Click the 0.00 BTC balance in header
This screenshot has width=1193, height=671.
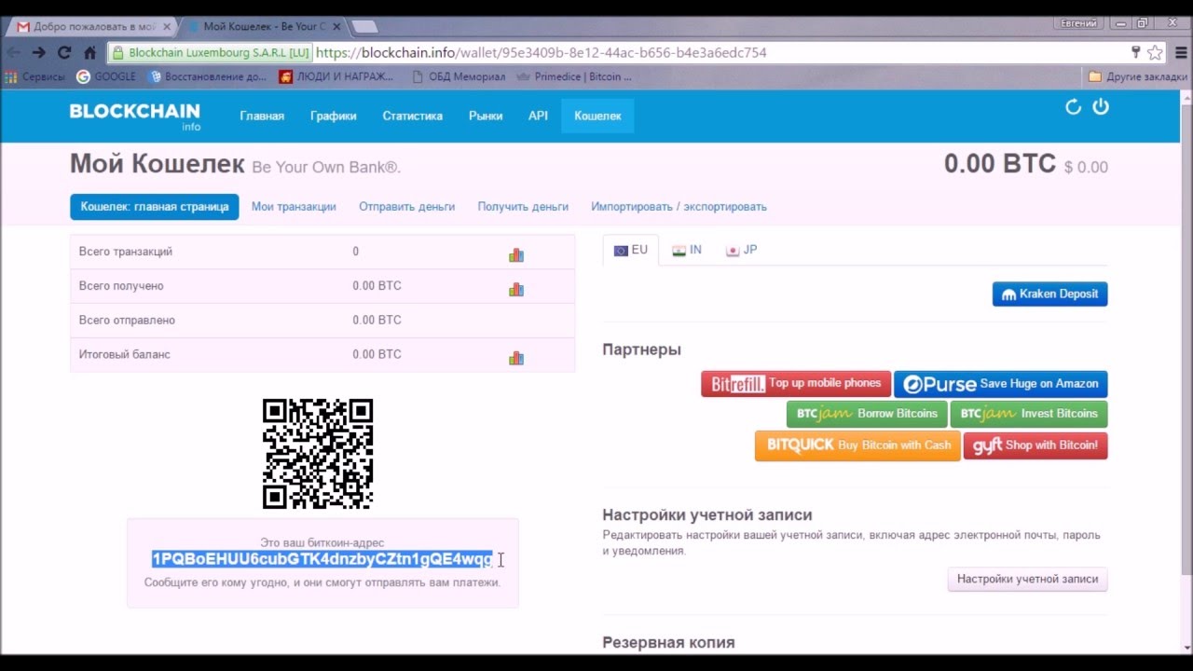[1000, 164]
